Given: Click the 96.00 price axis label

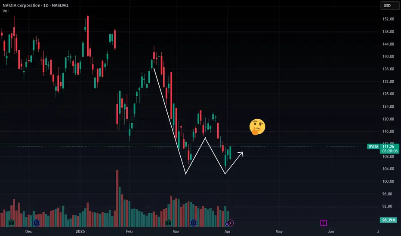Looking at the screenshot, I should (387, 194).
